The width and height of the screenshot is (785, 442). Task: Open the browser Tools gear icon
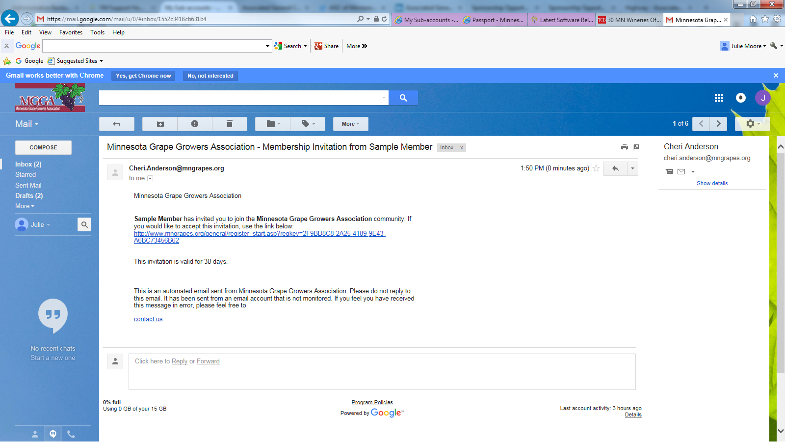click(777, 19)
